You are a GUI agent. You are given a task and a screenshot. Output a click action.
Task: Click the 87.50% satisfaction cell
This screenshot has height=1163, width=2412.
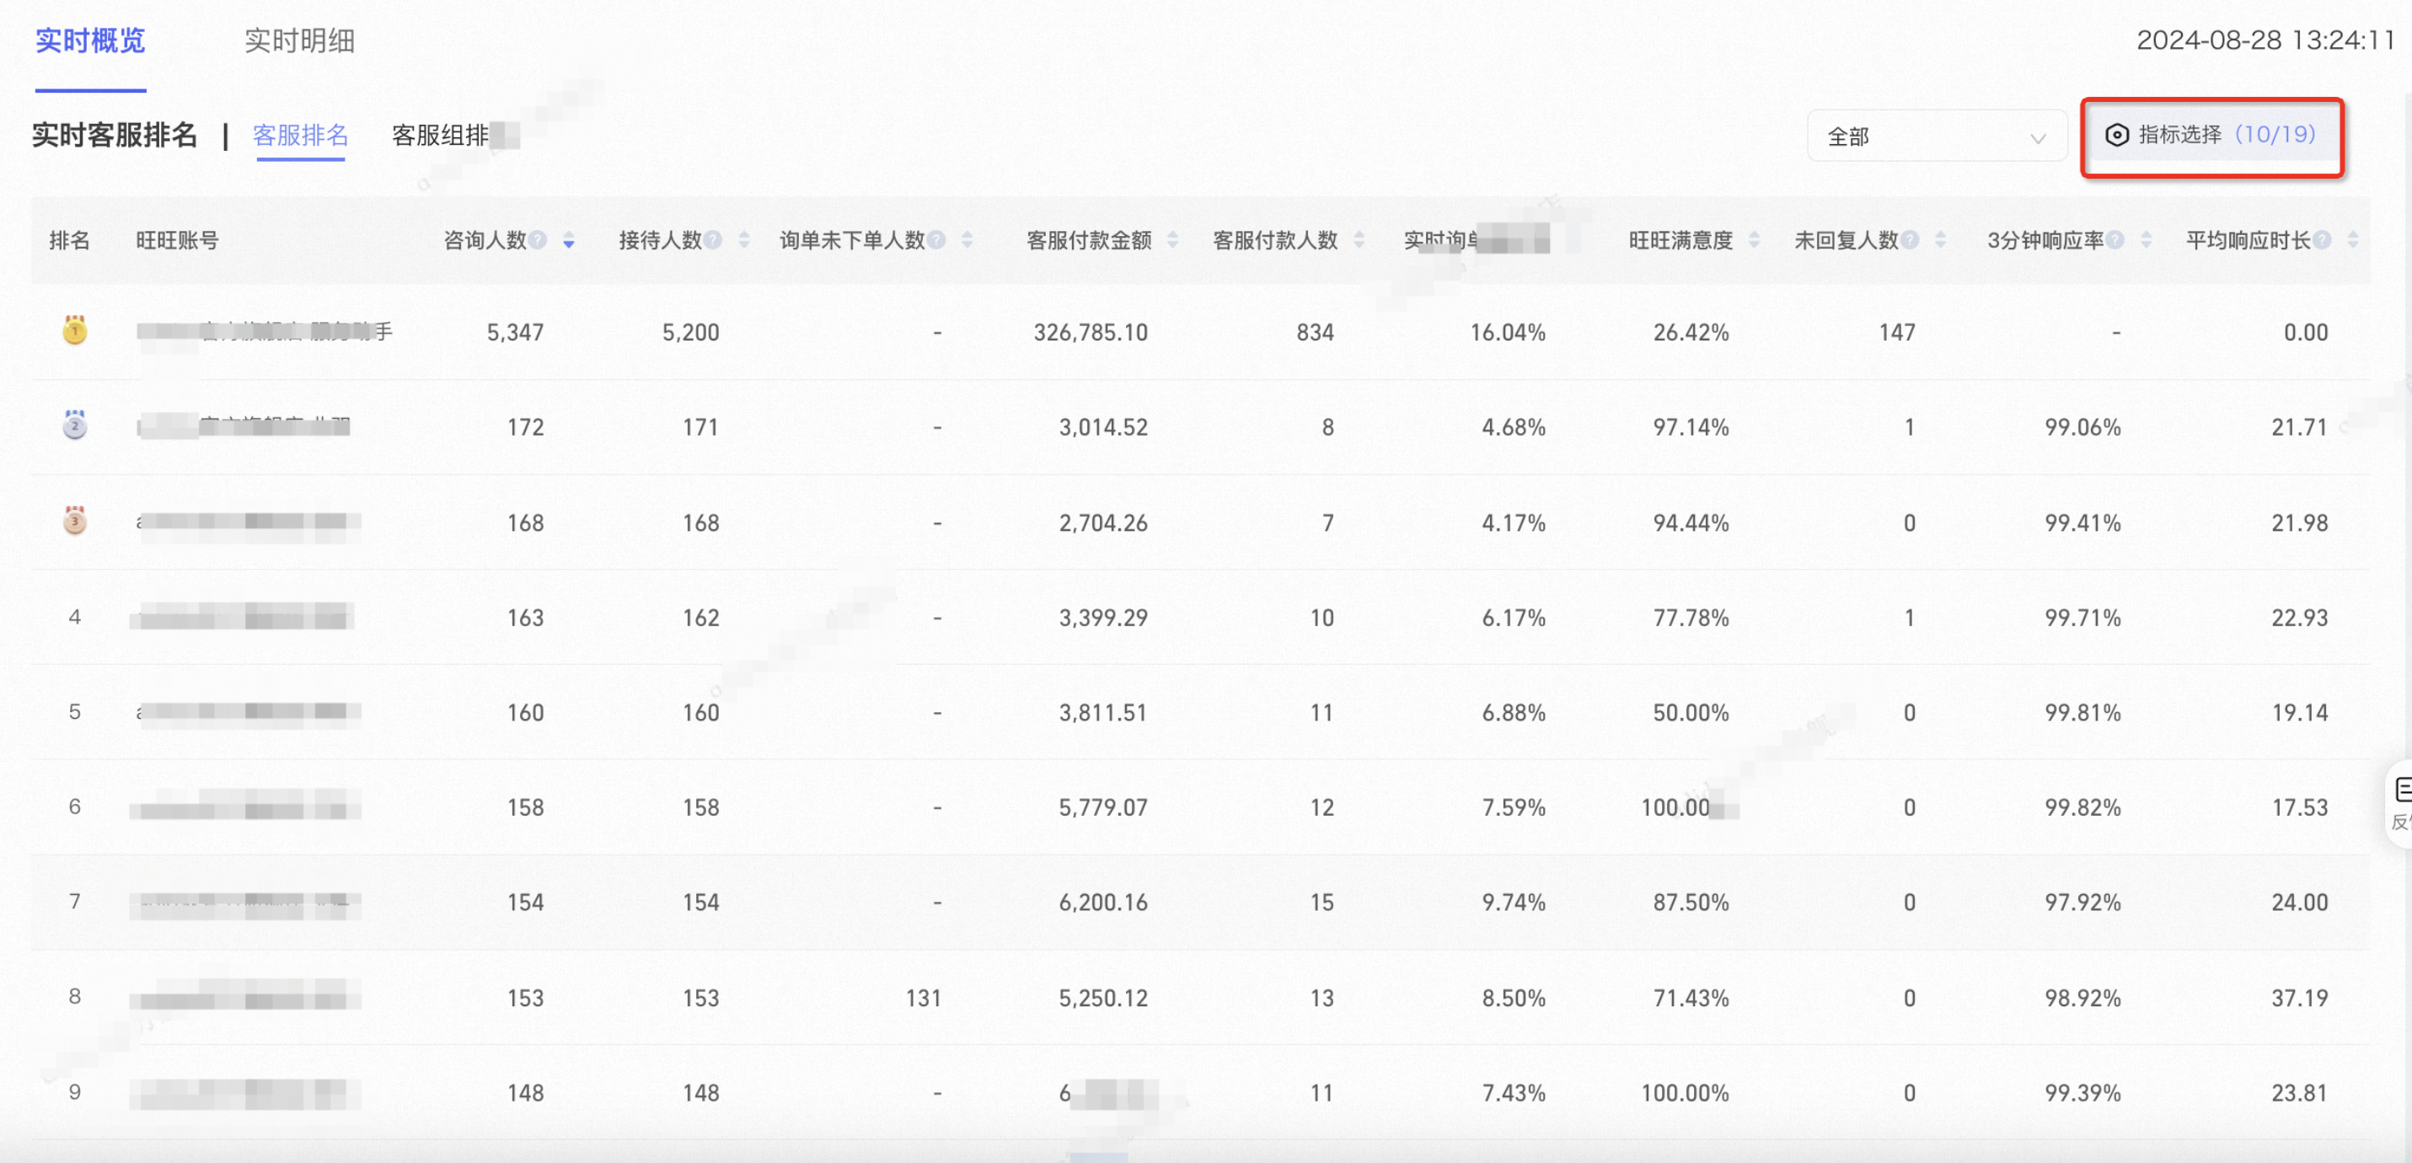click(1691, 903)
